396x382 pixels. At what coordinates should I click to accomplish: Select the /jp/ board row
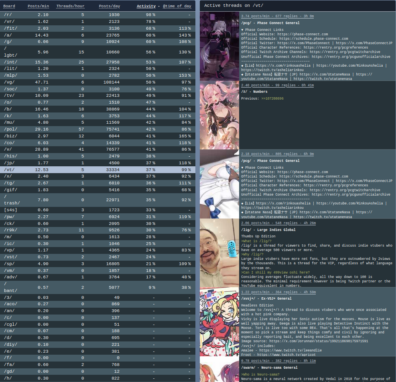[x=97, y=163]
